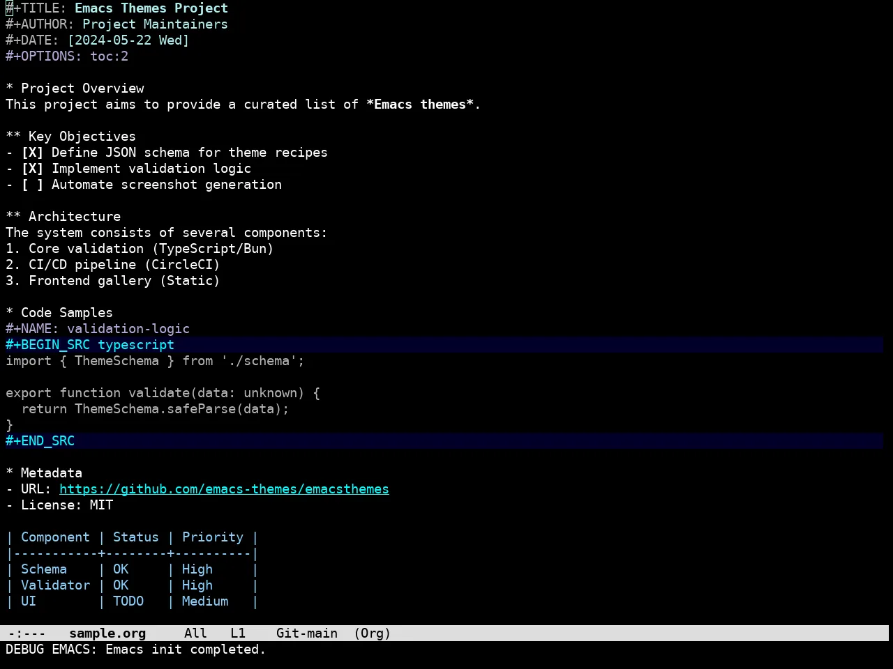The width and height of the screenshot is (893, 669).
Task: Fold the Key Objectives subheading
Action: 70,137
